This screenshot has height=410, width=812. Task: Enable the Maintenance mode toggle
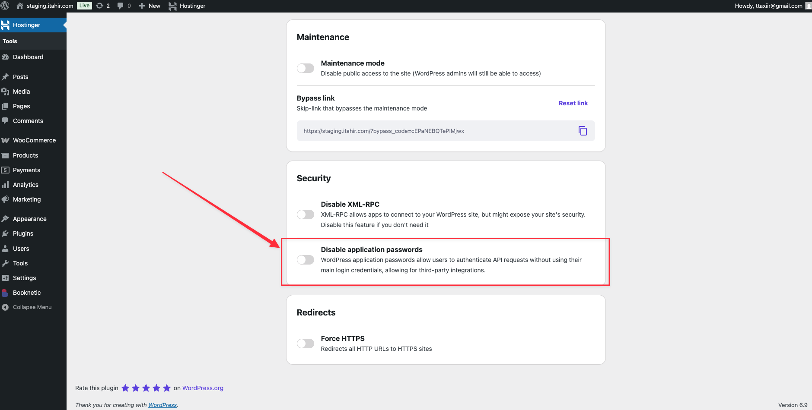tap(305, 68)
